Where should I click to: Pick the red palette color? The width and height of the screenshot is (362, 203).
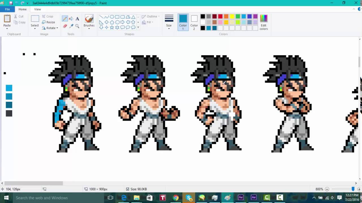pos(220,17)
